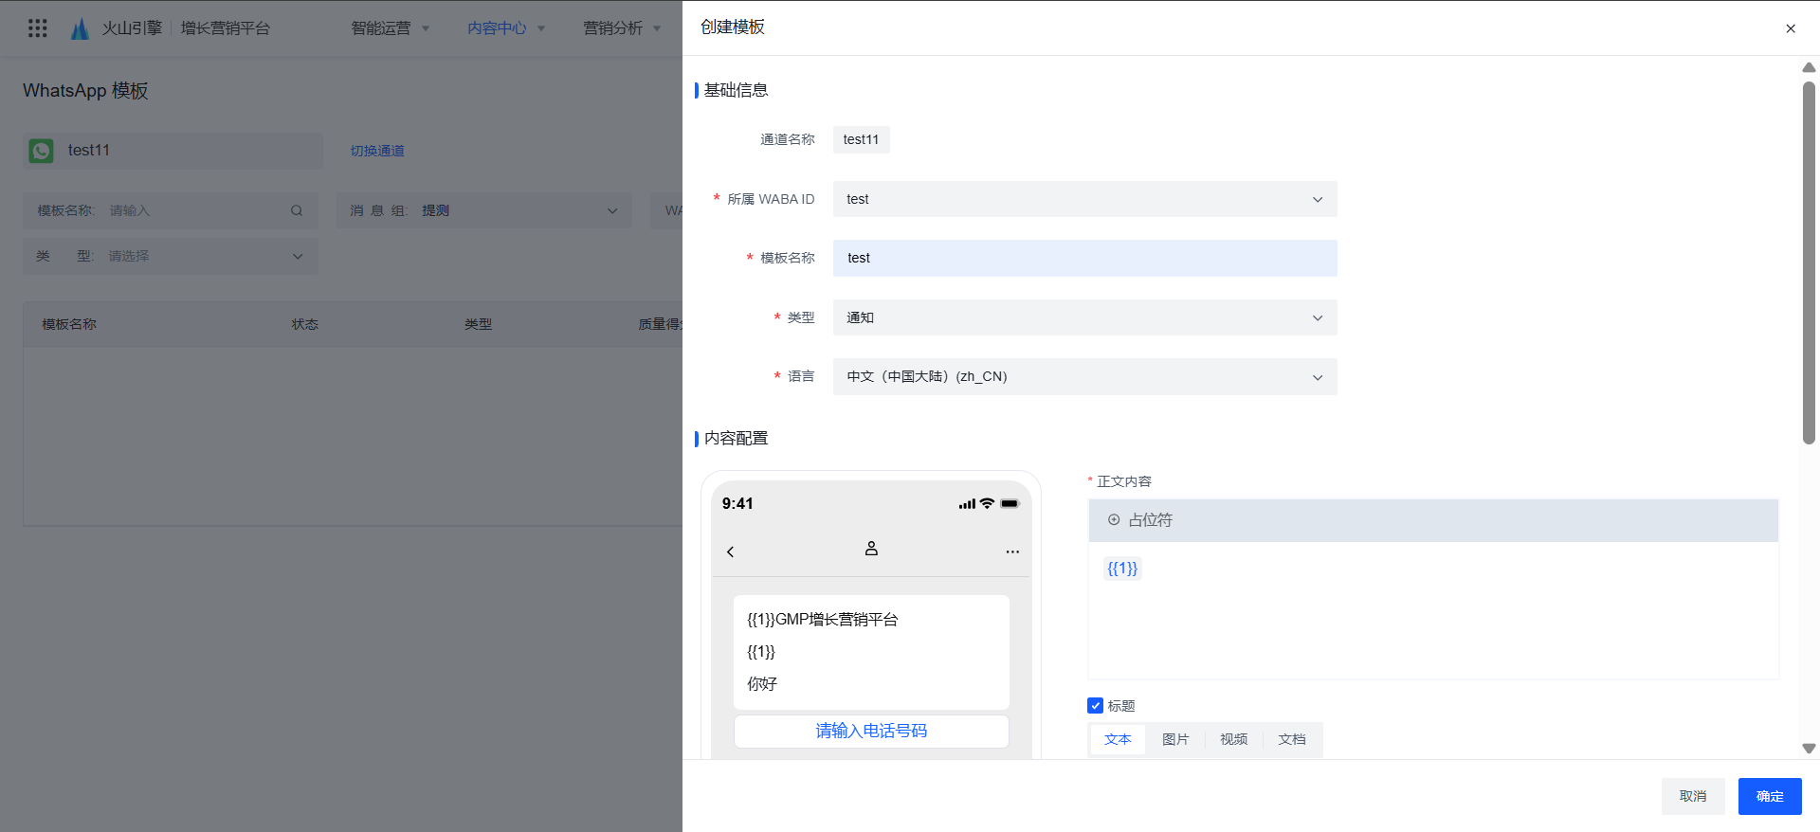Expand the 语言 language dropdown
Image resolution: width=1820 pixels, height=832 pixels.
pyautogui.click(x=1084, y=376)
